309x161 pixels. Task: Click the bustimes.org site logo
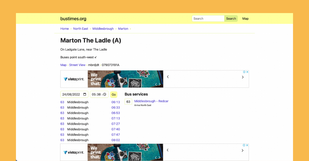(x=73, y=18)
